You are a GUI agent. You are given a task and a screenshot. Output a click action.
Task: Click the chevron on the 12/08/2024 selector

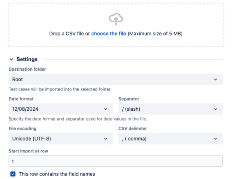click(x=105, y=109)
